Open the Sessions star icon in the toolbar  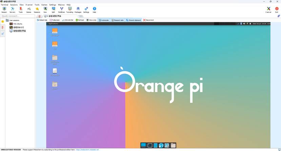point(37,10)
